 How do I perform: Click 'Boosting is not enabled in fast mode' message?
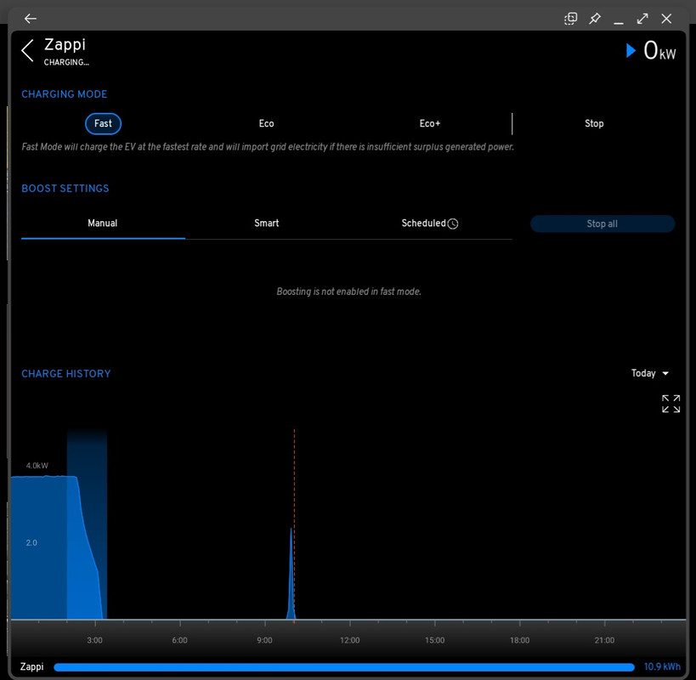point(349,292)
